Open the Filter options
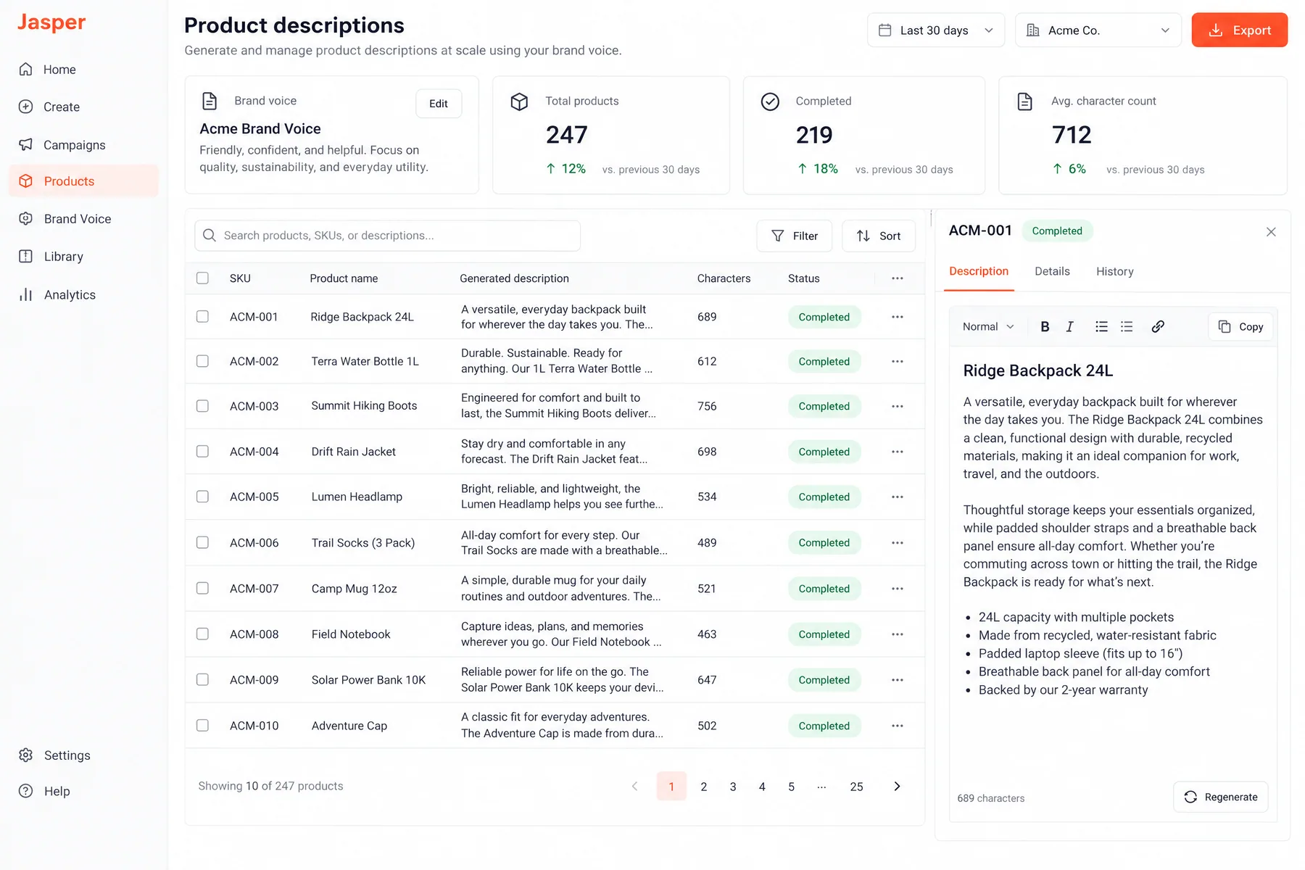Screen dimensions: 1305x870 coord(794,236)
